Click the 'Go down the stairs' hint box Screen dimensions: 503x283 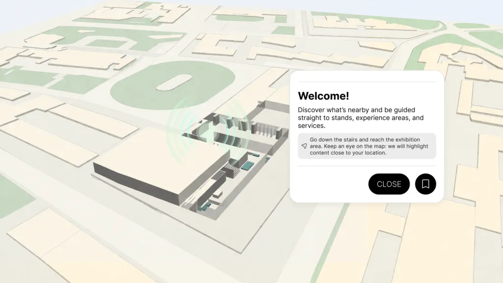tap(366, 146)
